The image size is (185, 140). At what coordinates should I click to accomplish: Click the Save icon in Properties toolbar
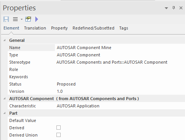click(6, 19)
